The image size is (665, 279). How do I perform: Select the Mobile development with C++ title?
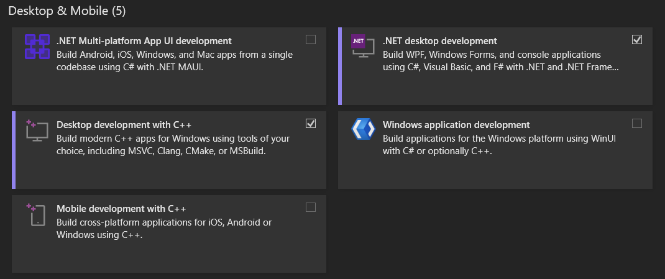[121, 209]
